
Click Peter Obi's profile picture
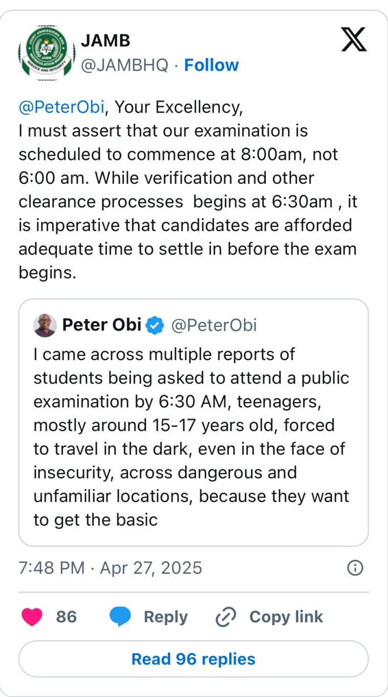45,325
